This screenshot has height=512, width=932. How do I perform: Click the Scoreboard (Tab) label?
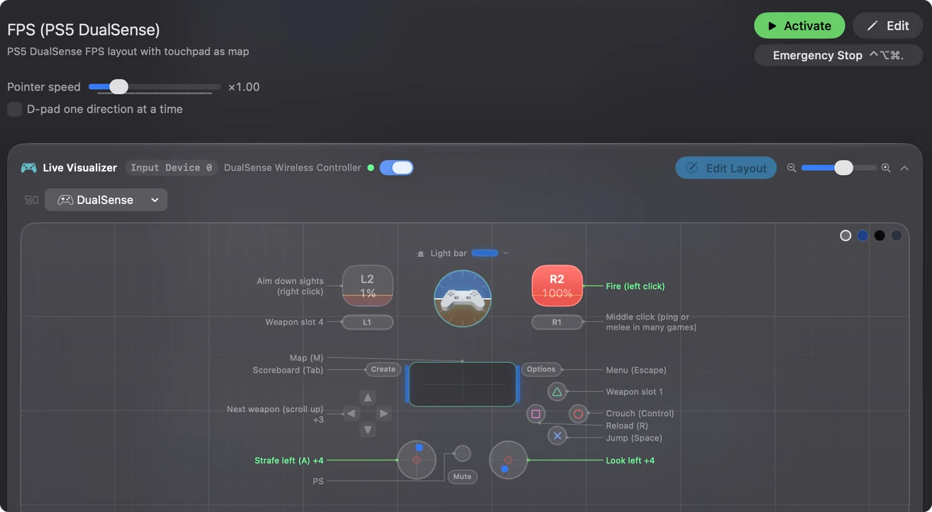[x=288, y=370]
